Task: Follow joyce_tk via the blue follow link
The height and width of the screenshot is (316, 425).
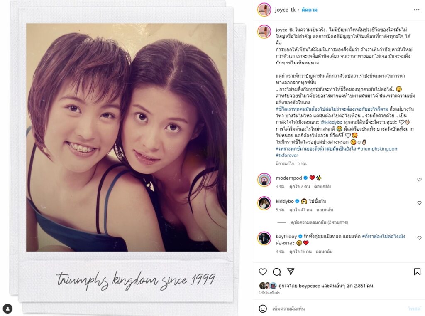Action: [309, 10]
